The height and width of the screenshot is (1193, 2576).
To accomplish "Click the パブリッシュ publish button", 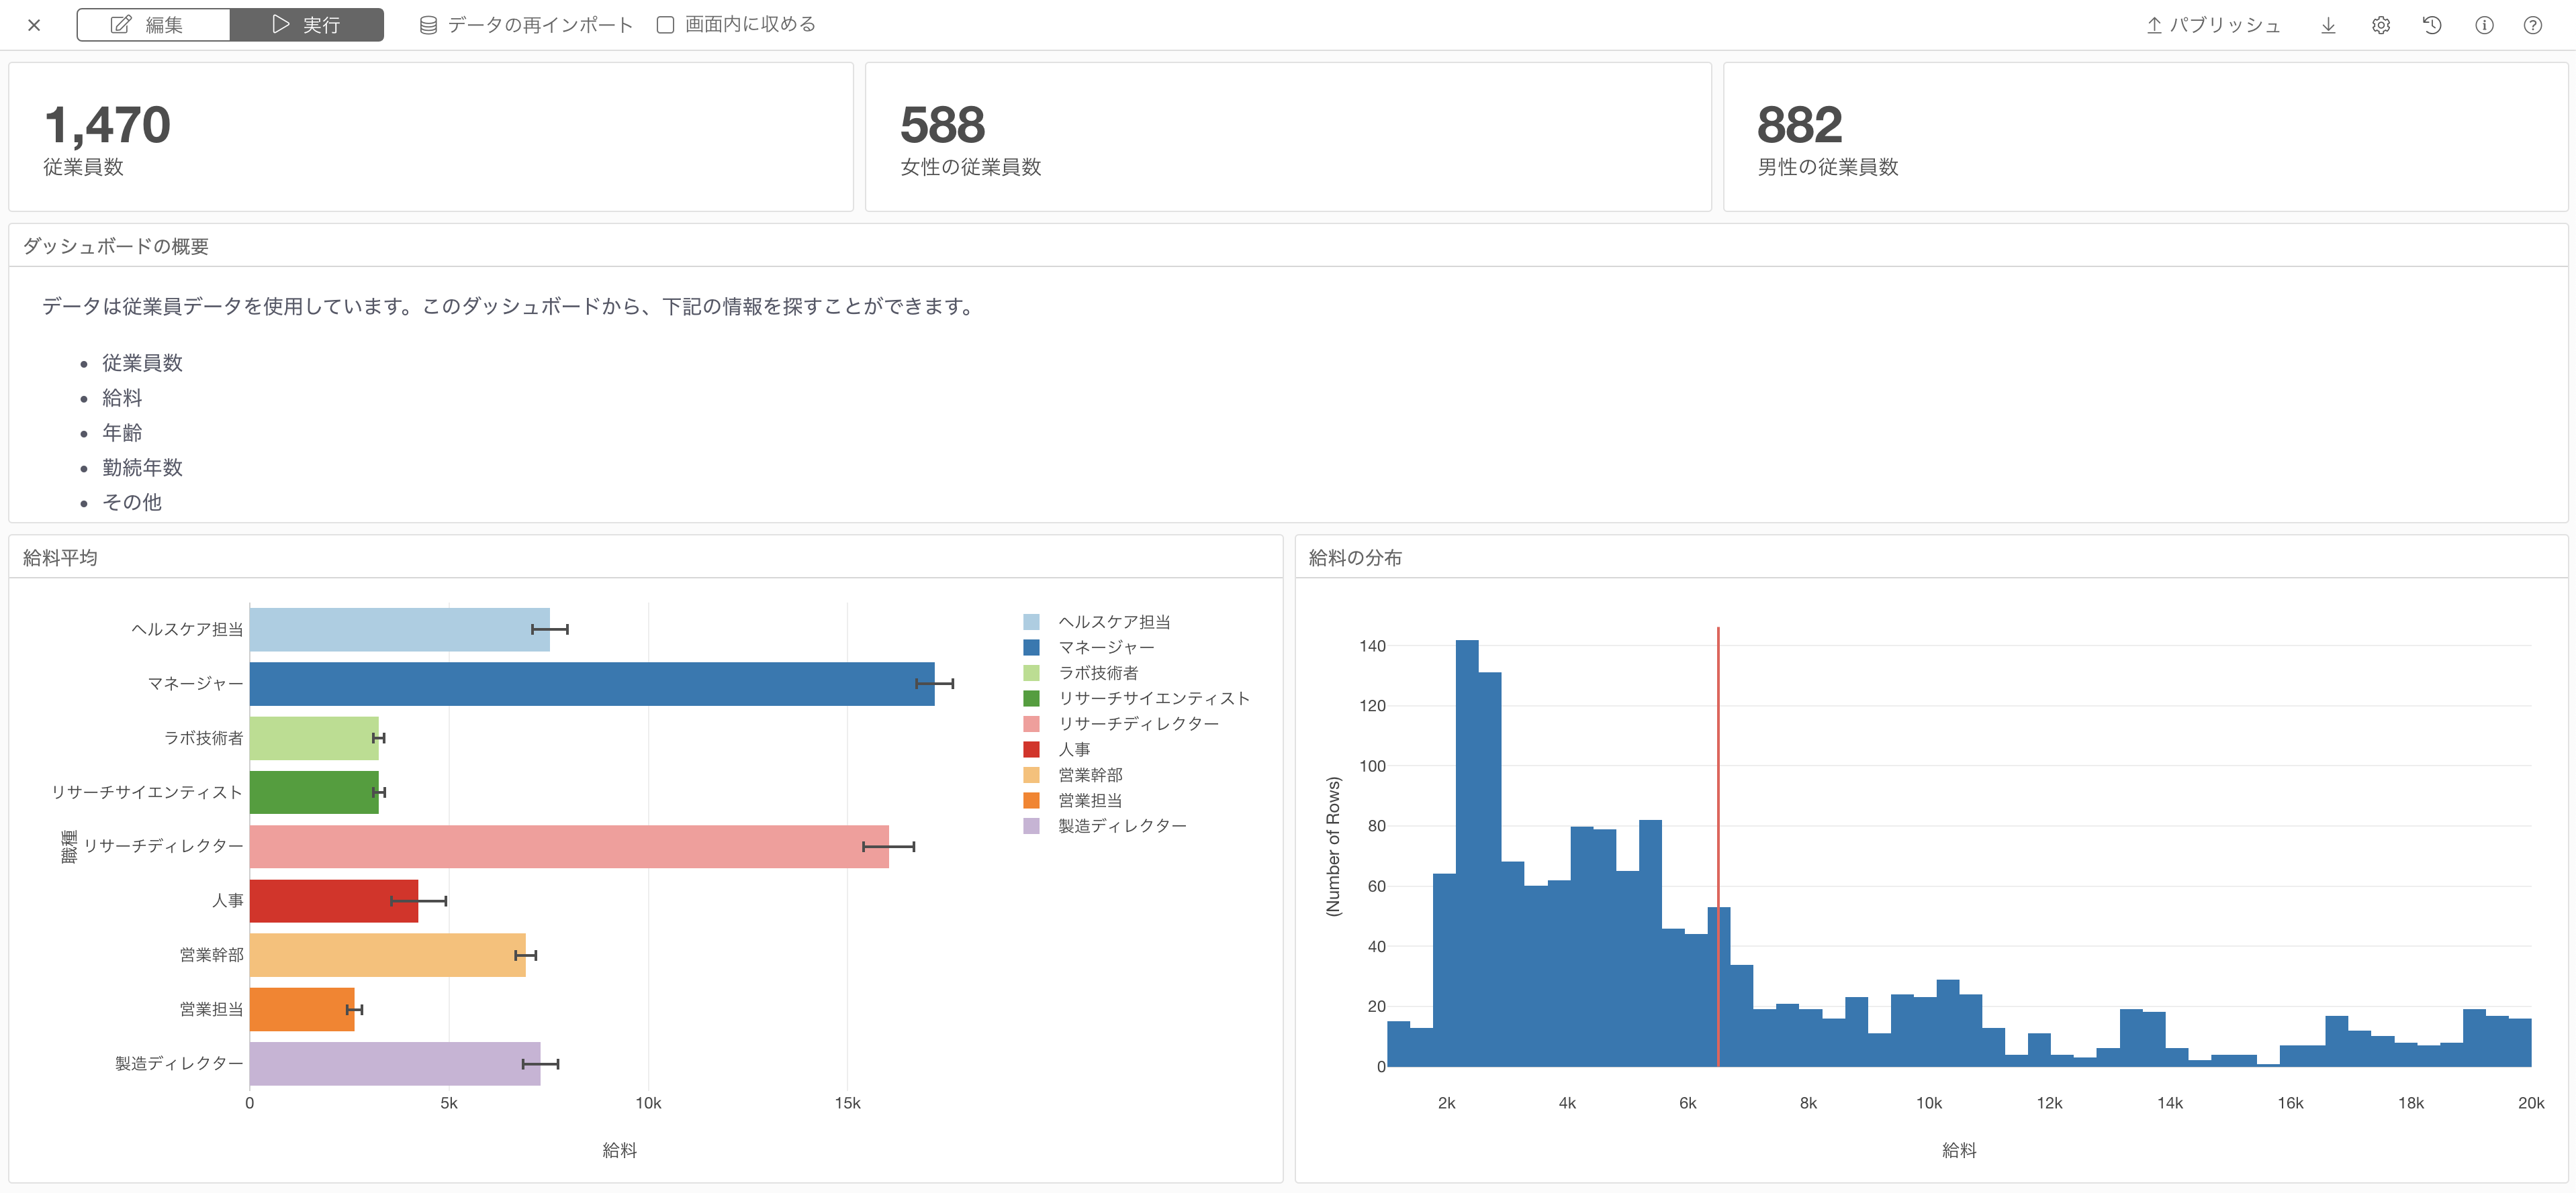I will coord(2213,25).
